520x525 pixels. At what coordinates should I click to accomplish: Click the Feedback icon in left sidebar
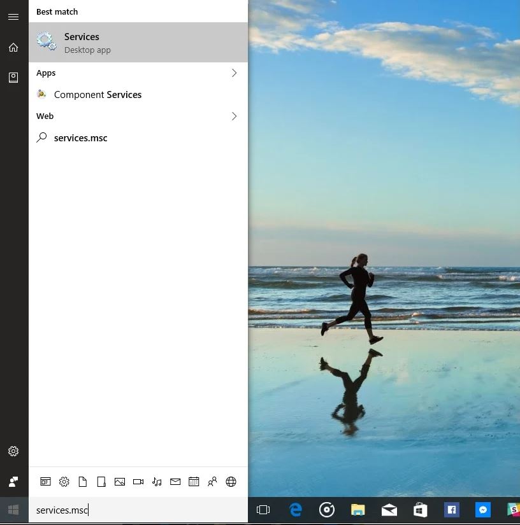pos(13,482)
